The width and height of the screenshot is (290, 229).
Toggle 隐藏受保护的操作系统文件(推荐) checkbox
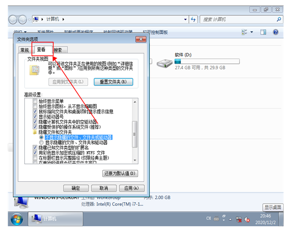click(x=35, y=127)
